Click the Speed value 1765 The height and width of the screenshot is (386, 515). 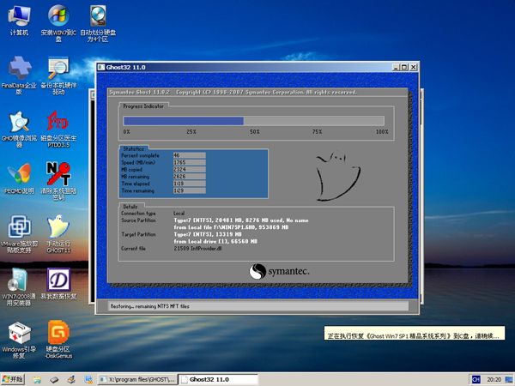tap(190, 162)
